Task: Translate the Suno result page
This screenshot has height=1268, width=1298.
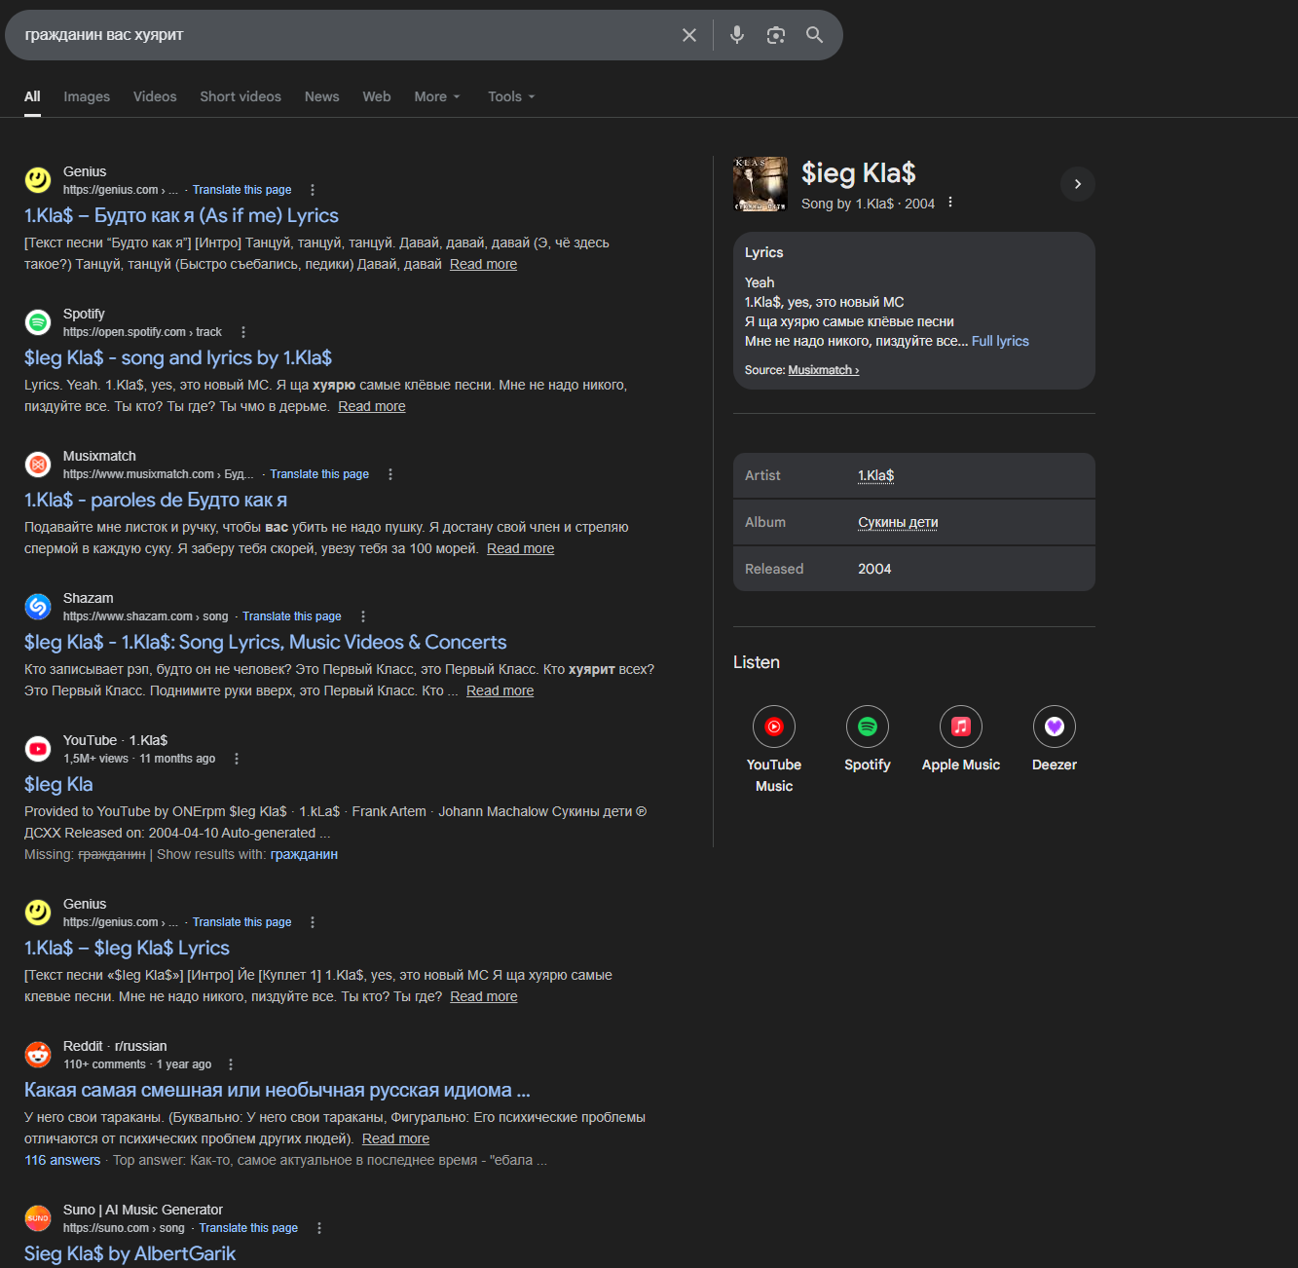Action: pos(248,1228)
